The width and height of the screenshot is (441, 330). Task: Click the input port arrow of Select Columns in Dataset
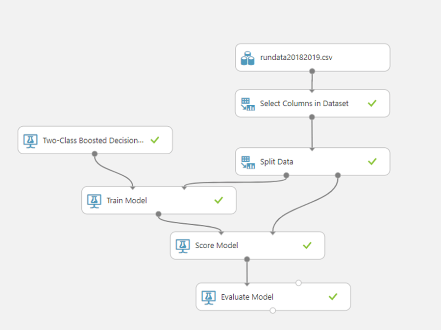[312, 91]
